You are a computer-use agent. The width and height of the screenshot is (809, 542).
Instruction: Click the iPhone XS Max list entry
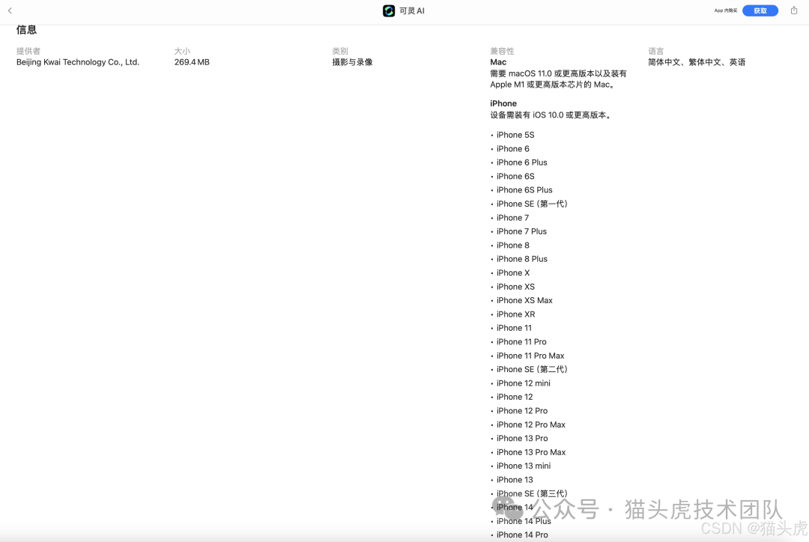click(524, 301)
